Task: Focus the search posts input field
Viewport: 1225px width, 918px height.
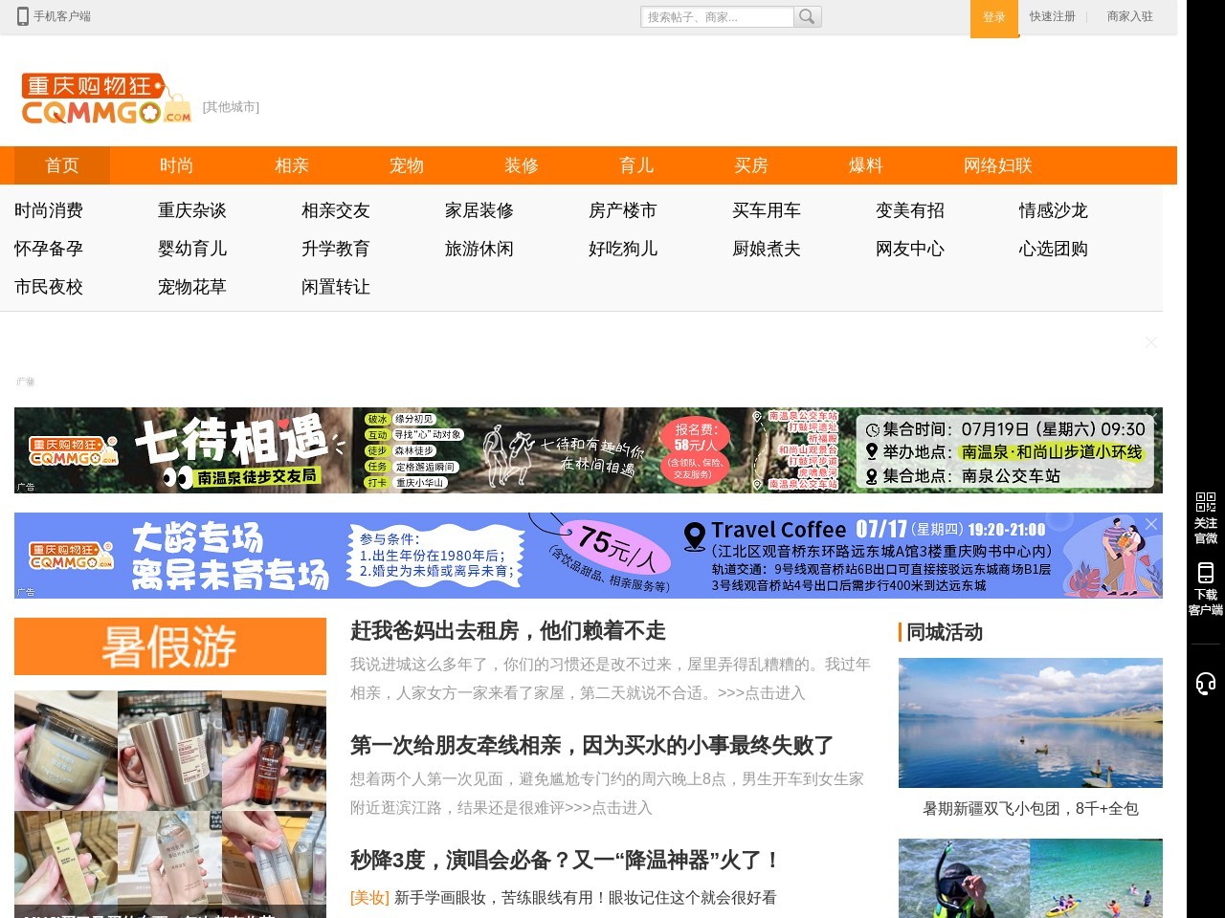Action: click(x=717, y=16)
